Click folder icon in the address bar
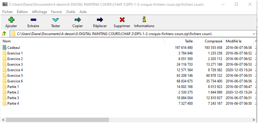The height and width of the screenshot is (123, 258). point(14,34)
